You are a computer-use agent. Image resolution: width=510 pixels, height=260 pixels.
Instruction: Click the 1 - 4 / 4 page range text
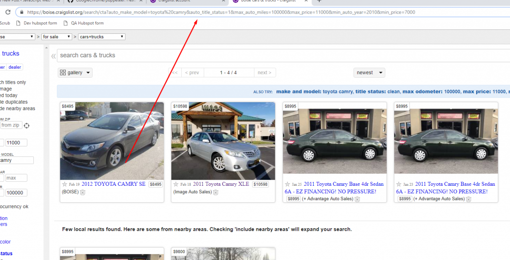(x=228, y=73)
